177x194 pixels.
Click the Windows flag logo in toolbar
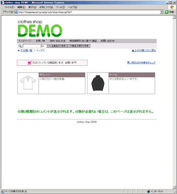tap(172, 7)
